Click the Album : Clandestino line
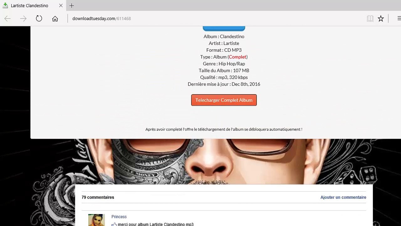Viewport: 401px width, 226px height. pyautogui.click(x=224, y=36)
